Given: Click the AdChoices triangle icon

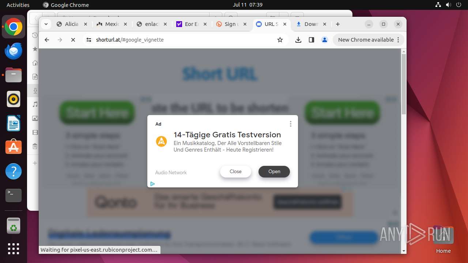Looking at the screenshot, I should tap(152, 184).
